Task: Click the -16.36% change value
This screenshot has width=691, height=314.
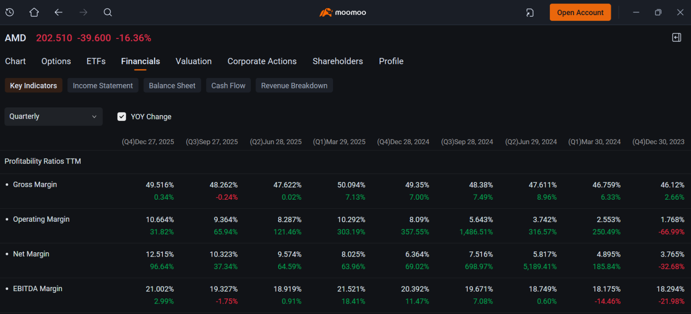Action: coord(133,38)
